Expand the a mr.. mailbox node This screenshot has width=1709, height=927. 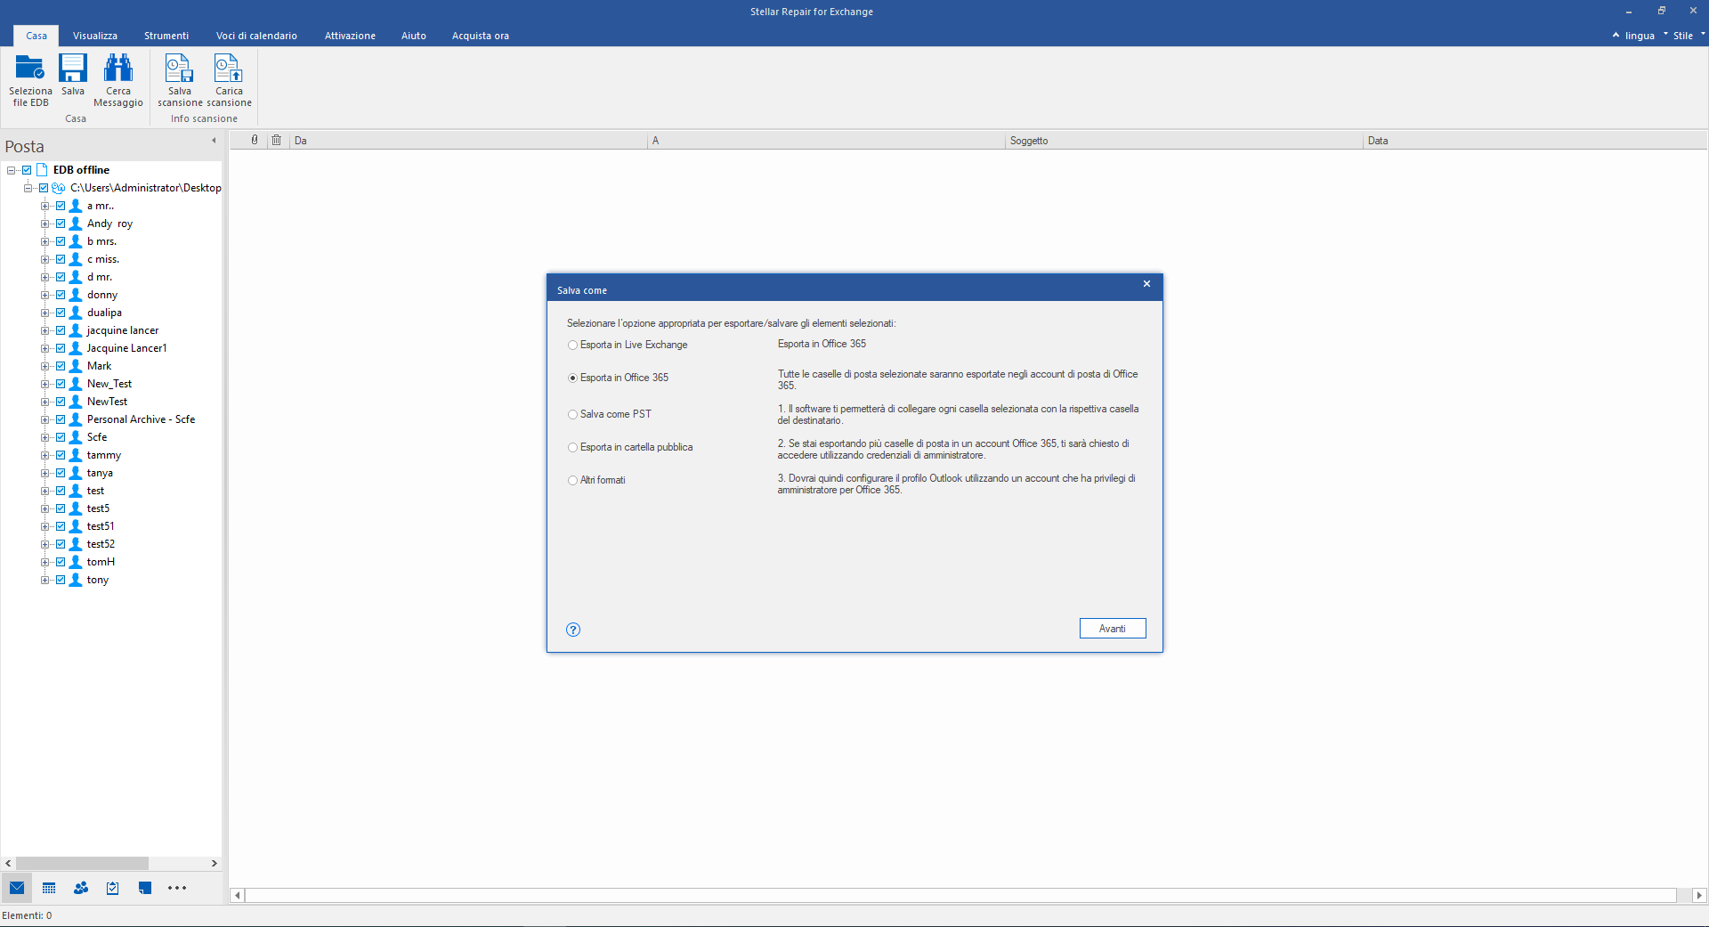[45, 206]
